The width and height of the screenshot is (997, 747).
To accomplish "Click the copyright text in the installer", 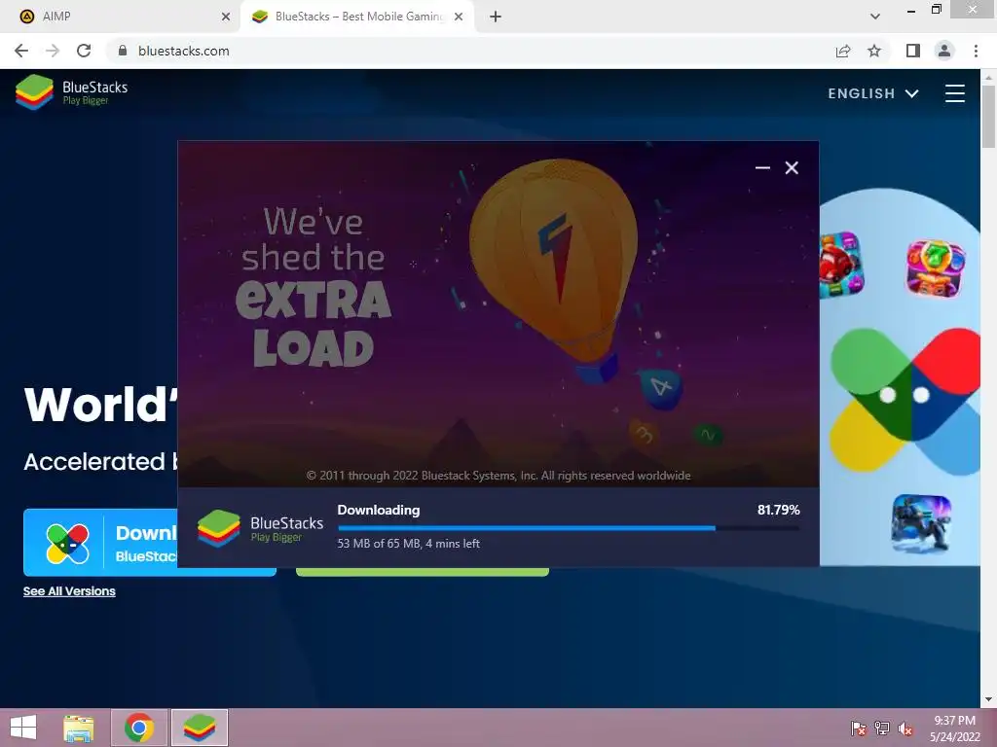I will [498, 476].
